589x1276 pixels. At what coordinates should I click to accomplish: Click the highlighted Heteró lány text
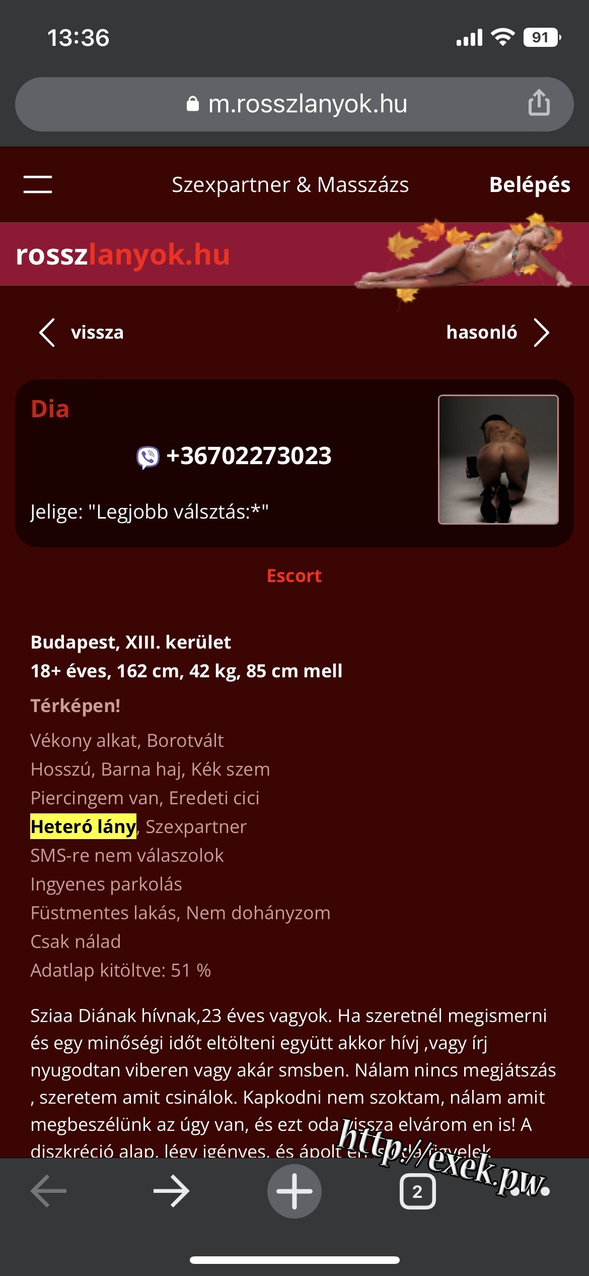(83, 826)
